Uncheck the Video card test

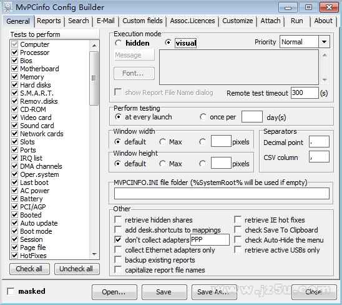point(14,117)
